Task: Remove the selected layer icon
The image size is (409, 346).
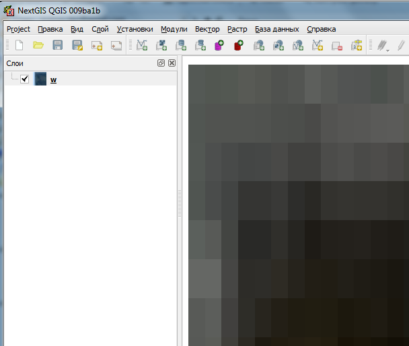Action: click(337, 46)
